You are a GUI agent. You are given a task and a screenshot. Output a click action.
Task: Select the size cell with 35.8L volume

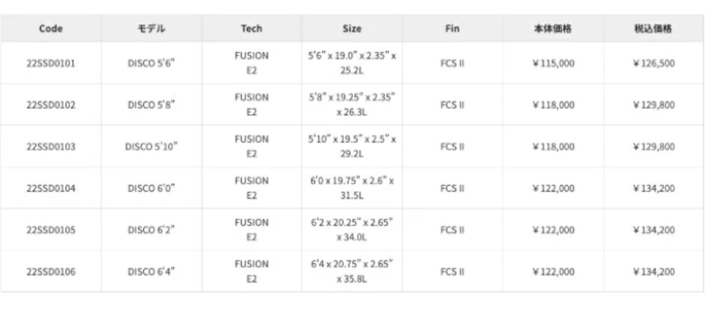352,272
